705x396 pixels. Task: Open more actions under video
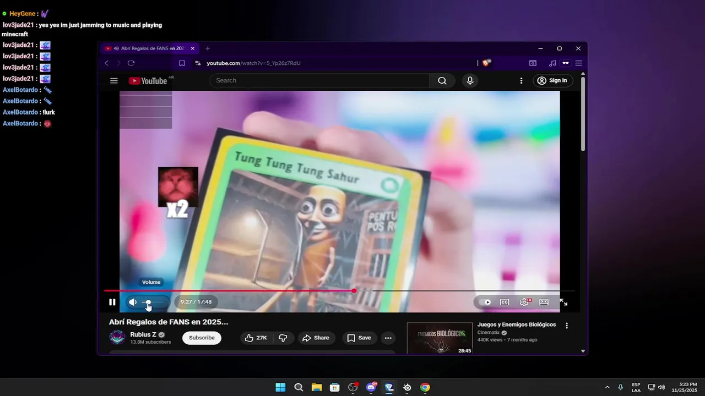point(388,338)
